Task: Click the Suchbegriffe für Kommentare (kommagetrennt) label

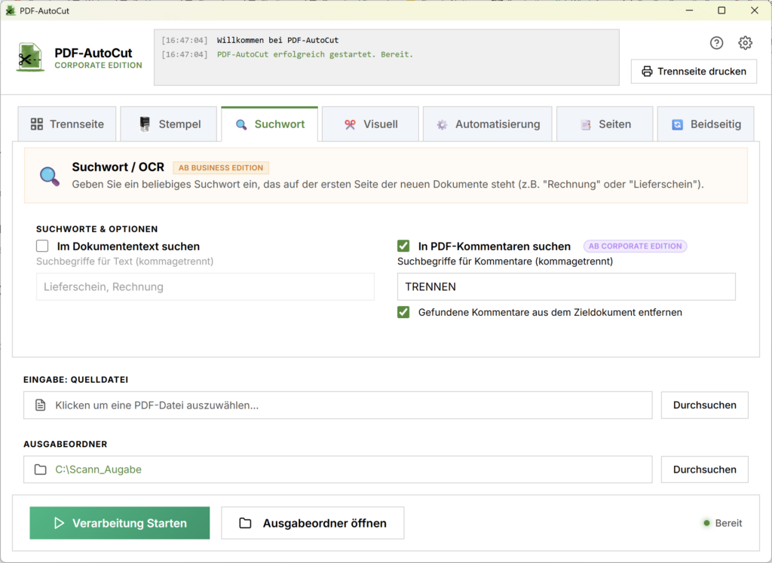Action: coord(505,262)
